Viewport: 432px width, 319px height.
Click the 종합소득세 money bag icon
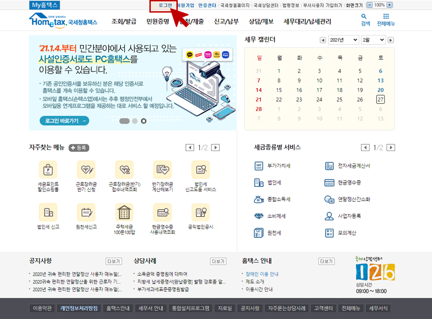(x=259, y=199)
